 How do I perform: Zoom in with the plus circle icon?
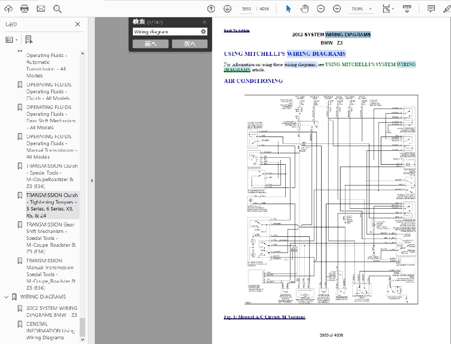(337, 9)
